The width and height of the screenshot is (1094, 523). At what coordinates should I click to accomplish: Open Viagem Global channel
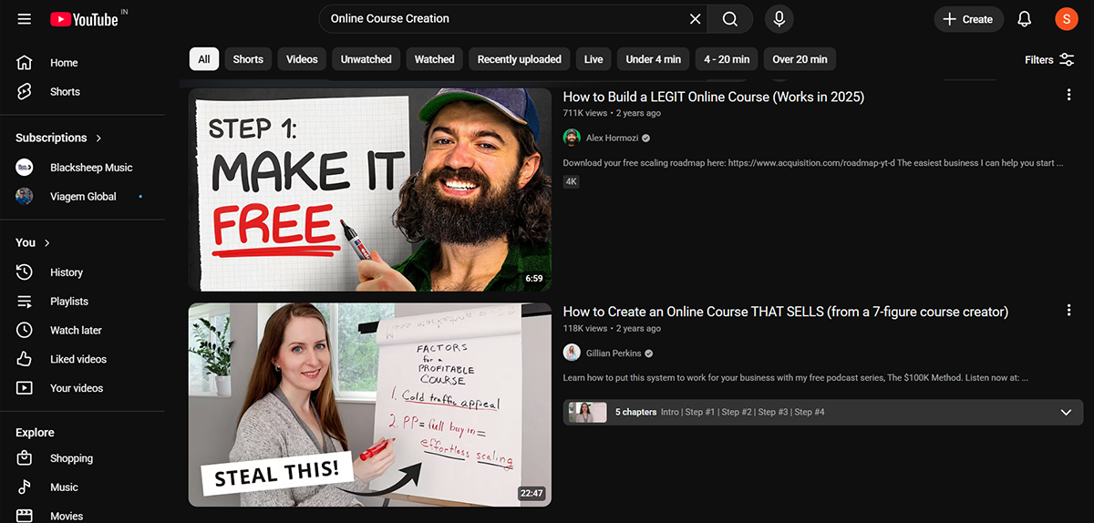click(x=82, y=197)
